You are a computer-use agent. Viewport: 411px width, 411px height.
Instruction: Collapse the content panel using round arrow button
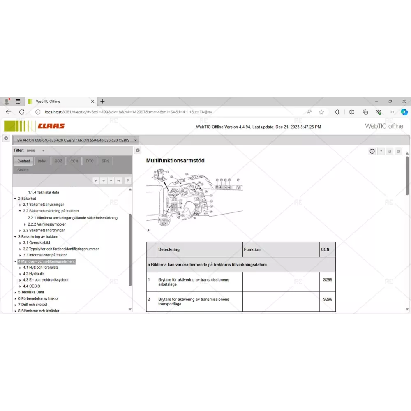coord(138,150)
